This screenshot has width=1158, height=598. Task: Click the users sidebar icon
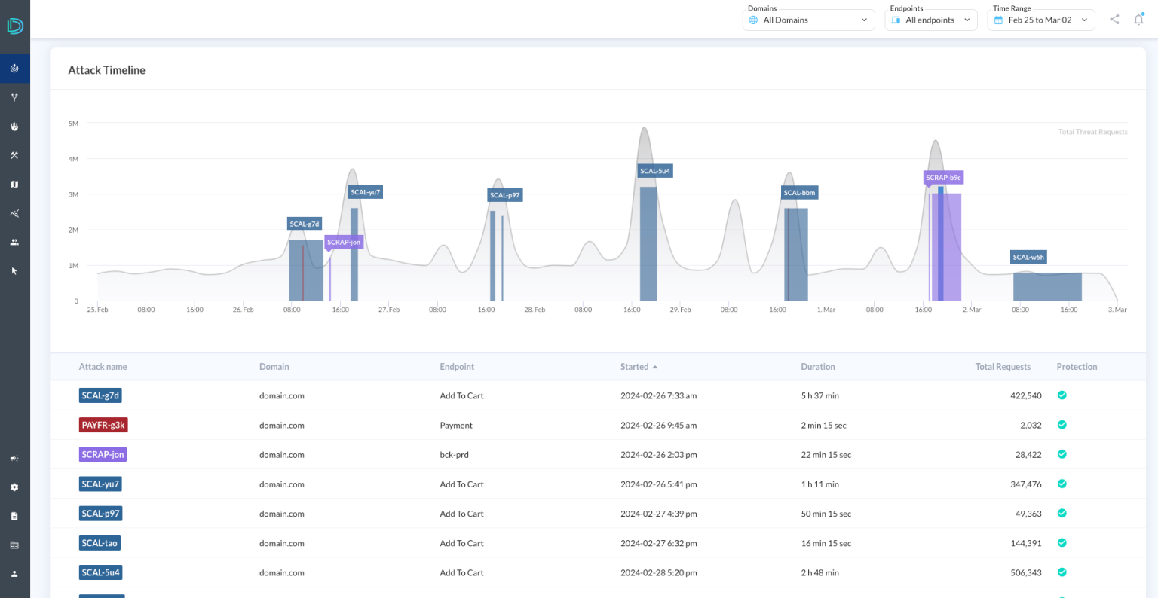point(14,242)
